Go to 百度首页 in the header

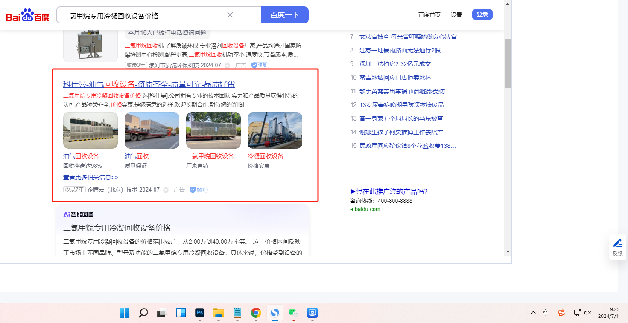(429, 15)
